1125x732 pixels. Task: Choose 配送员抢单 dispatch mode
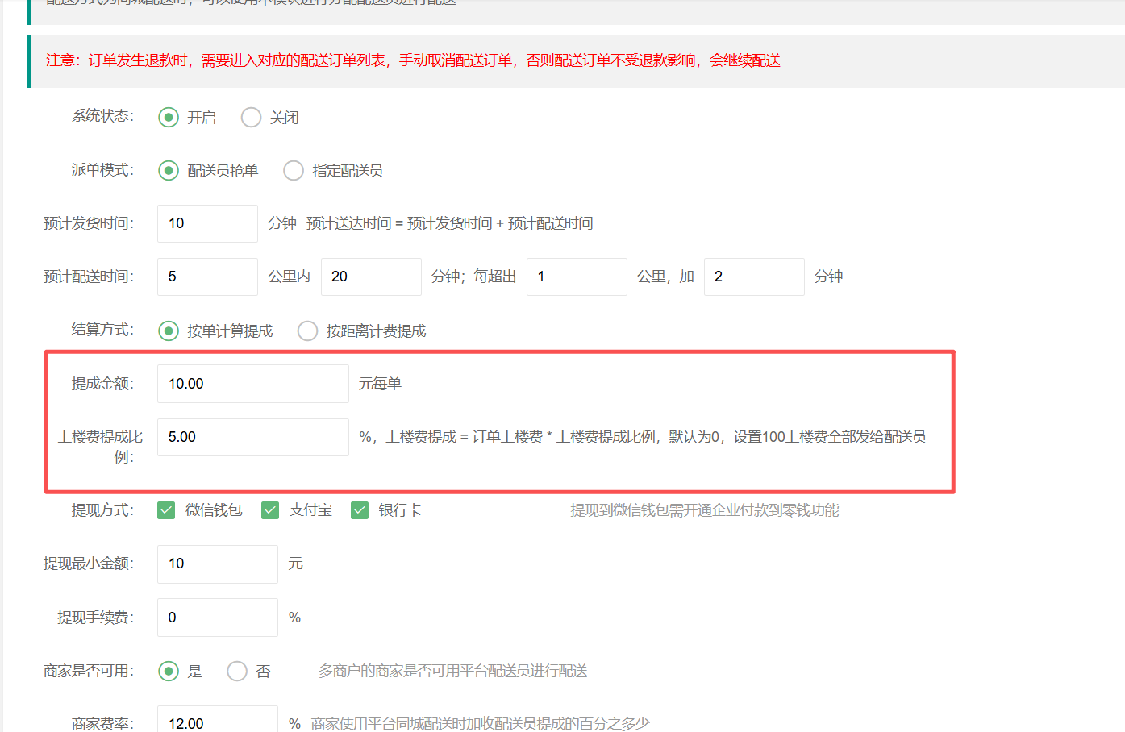tap(169, 171)
